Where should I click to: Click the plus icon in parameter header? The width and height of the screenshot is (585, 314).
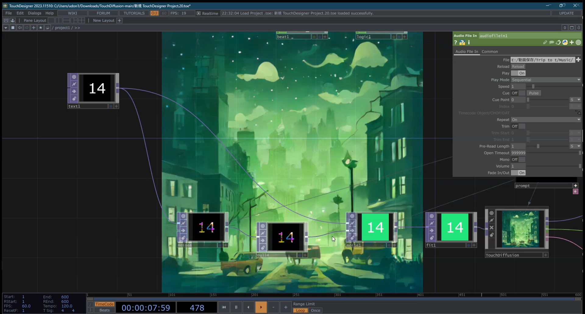pyautogui.click(x=572, y=42)
